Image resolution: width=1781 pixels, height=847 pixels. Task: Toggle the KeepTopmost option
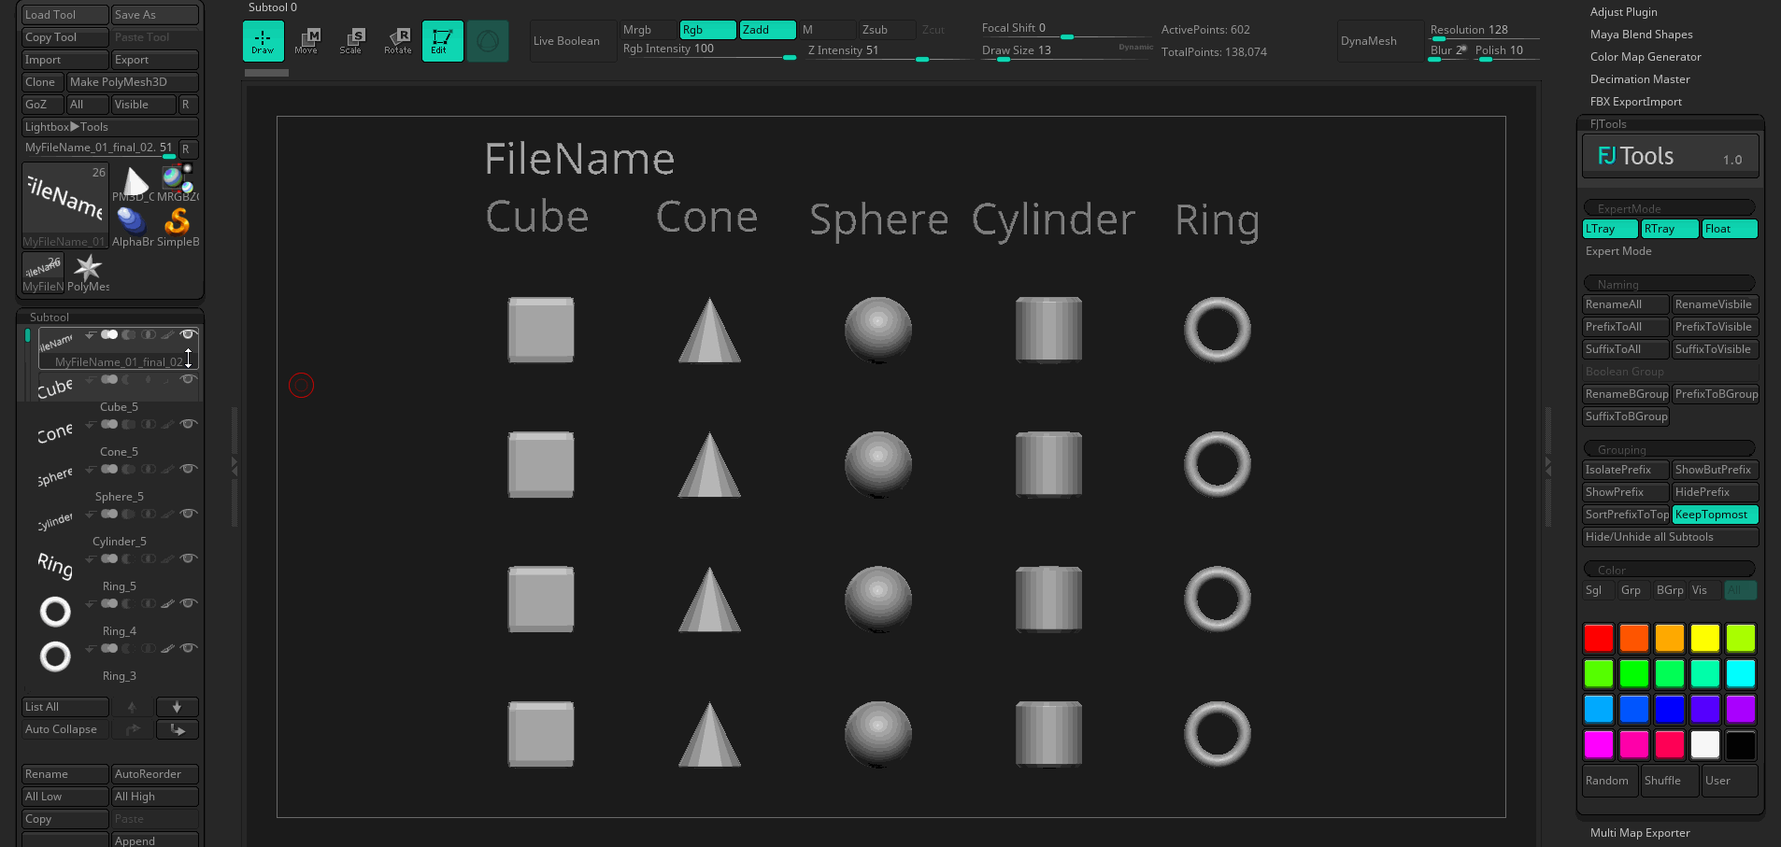(x=1716, y=515)
